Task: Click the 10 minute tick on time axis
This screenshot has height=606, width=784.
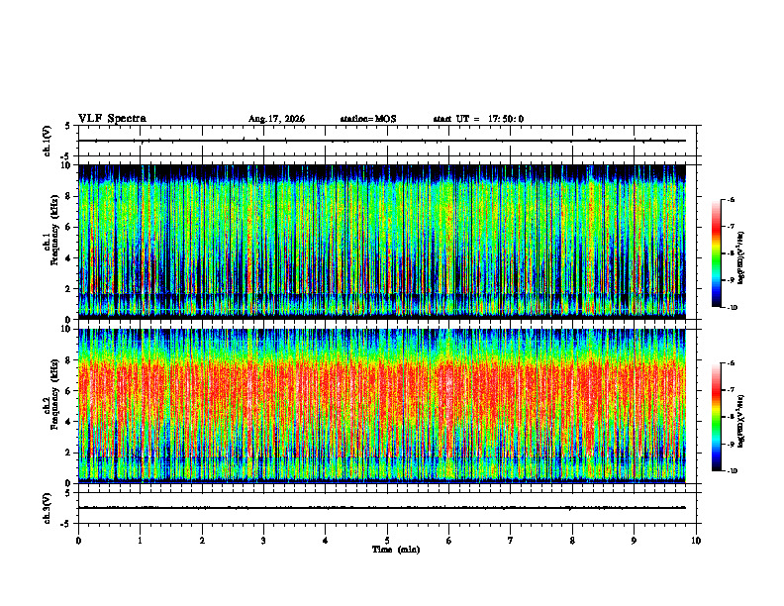Action: coord(696,541)
